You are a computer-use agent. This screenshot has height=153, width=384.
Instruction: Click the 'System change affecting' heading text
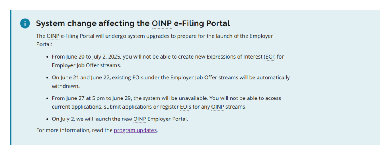click(93, 23)
